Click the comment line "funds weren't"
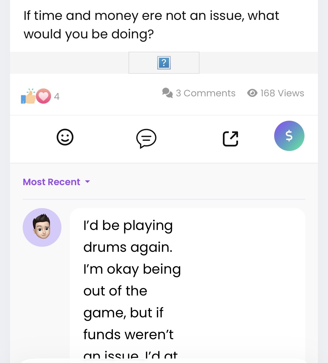The height and width of the screenshot is (363, 328). click(x=128, y=334)
